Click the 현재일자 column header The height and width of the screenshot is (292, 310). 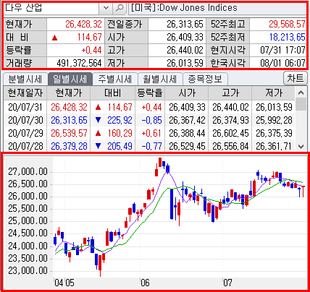(25, 93)
